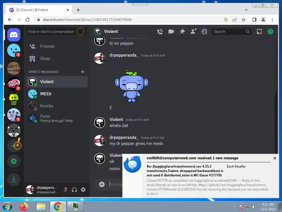282x212 pixels.
Task: Open Shop in the sidebar
Action: point(57,59)
